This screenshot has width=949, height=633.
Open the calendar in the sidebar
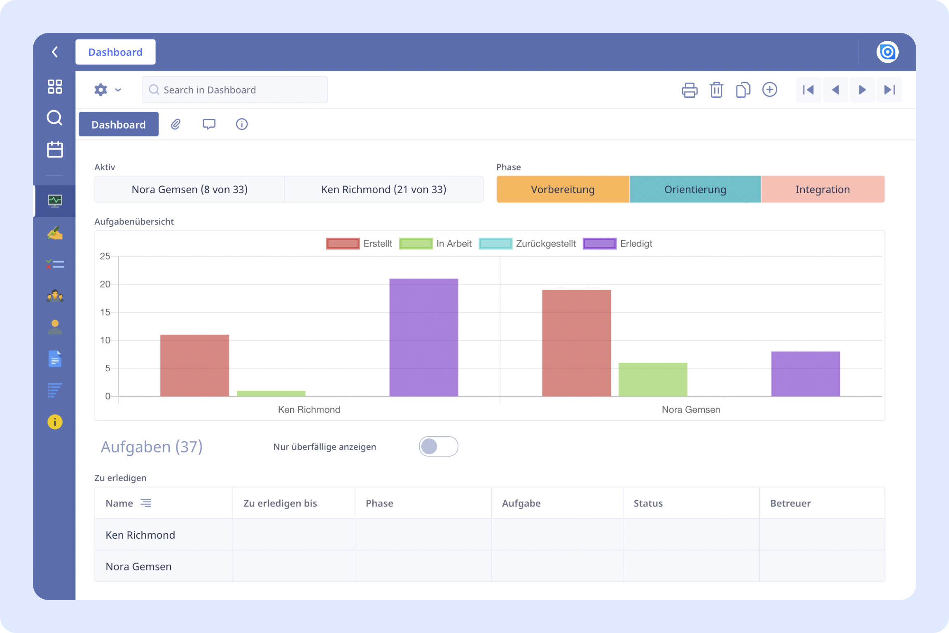pos(55,149)
